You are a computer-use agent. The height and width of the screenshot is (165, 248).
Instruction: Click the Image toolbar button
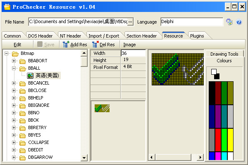(129, 44)
